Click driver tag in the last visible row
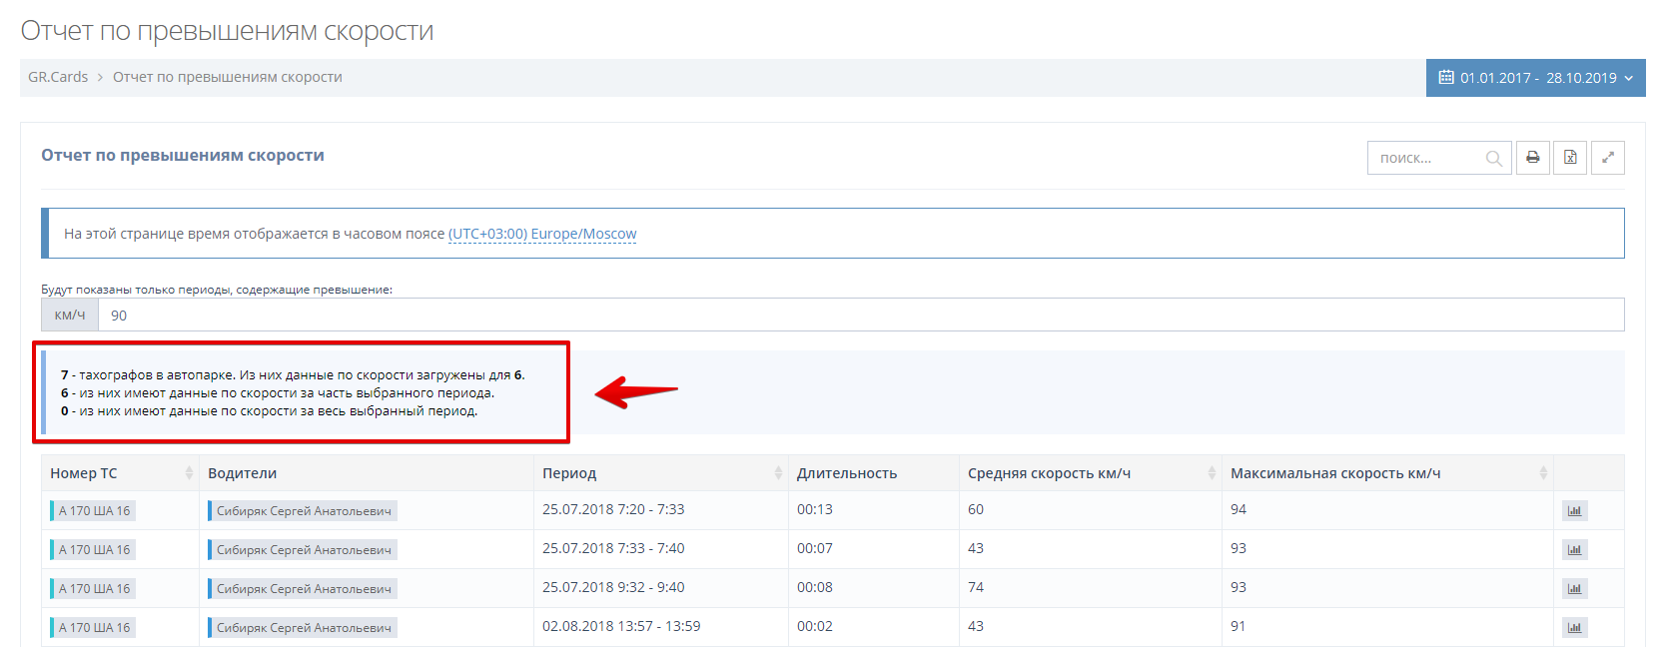 [x=304, y=628]
